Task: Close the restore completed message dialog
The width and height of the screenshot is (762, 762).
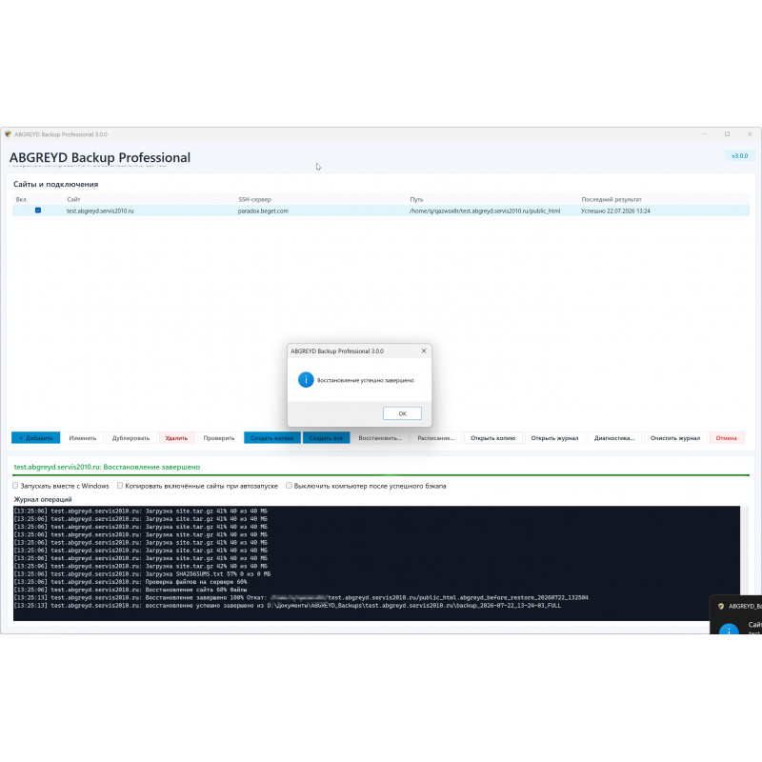Action: (424, 351)
